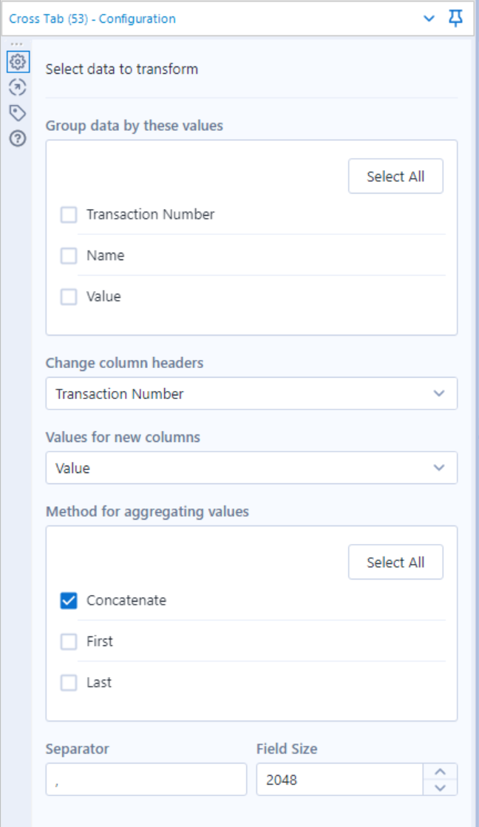This screenshot has width=479, height=827.
Task: Expand the Values for new columns dropdown
Action: pyautogui.click(x=251, y=468)
